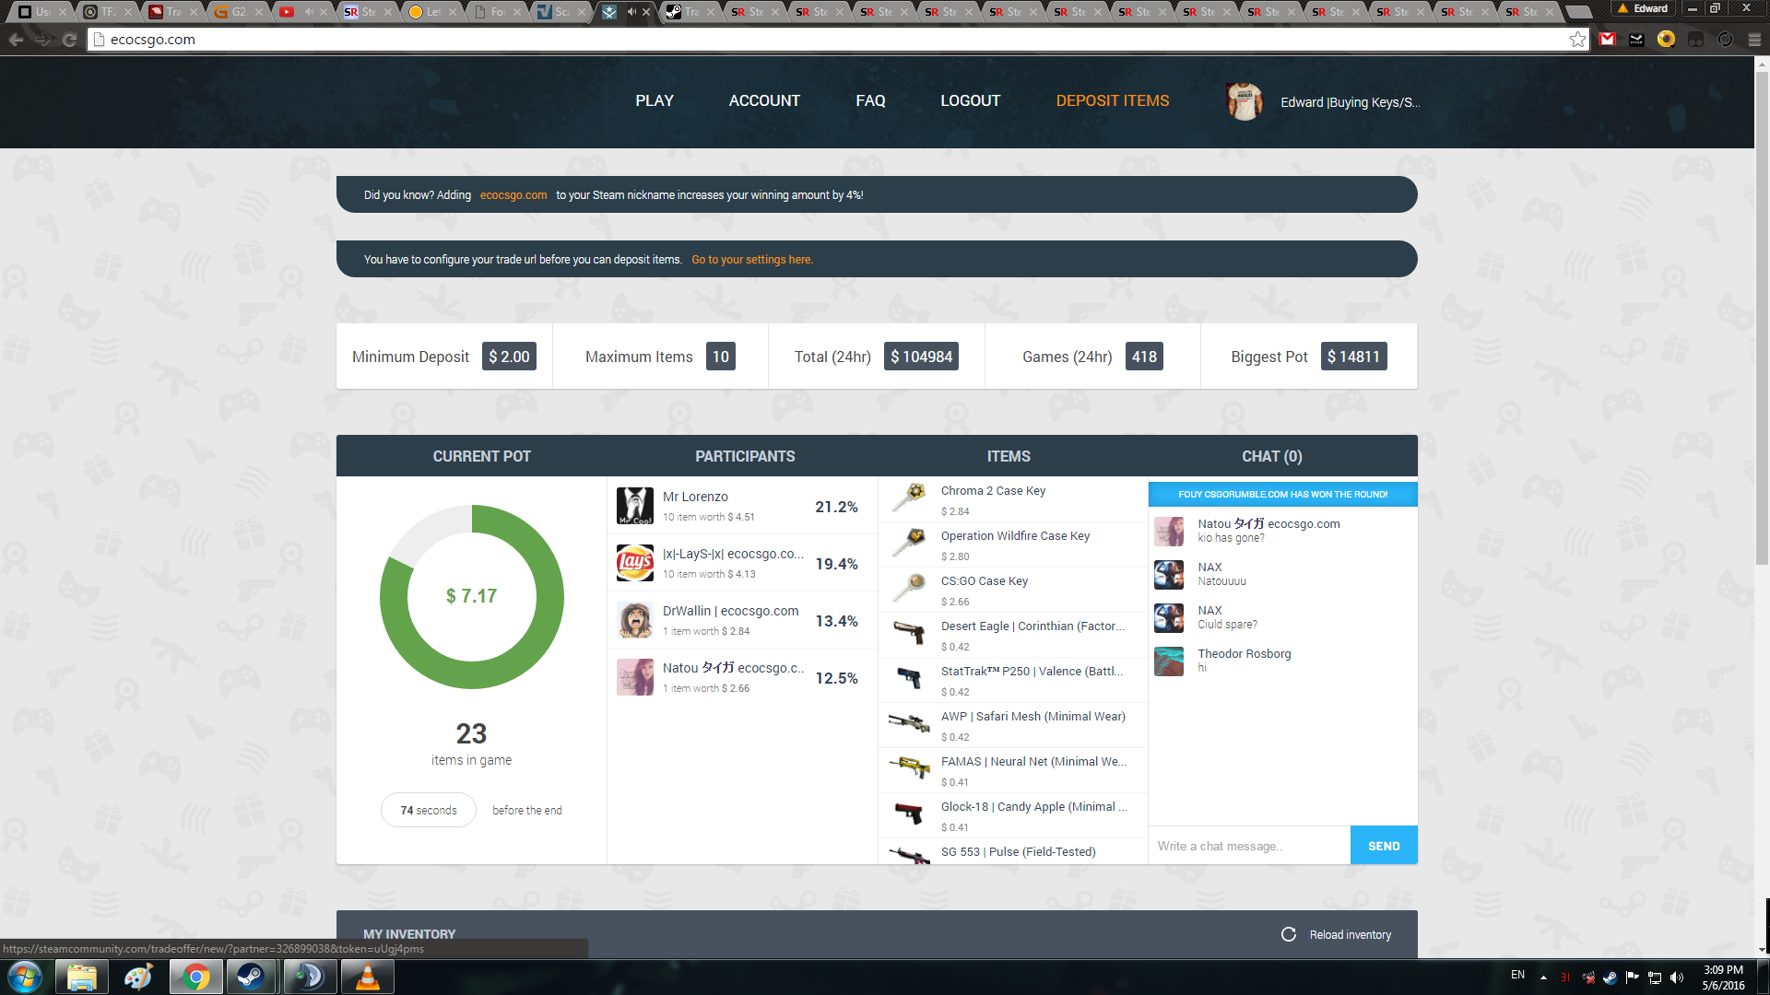1770x995 pixels.
Task: Click the system tray volume icon
Action: click(1677, 977)
